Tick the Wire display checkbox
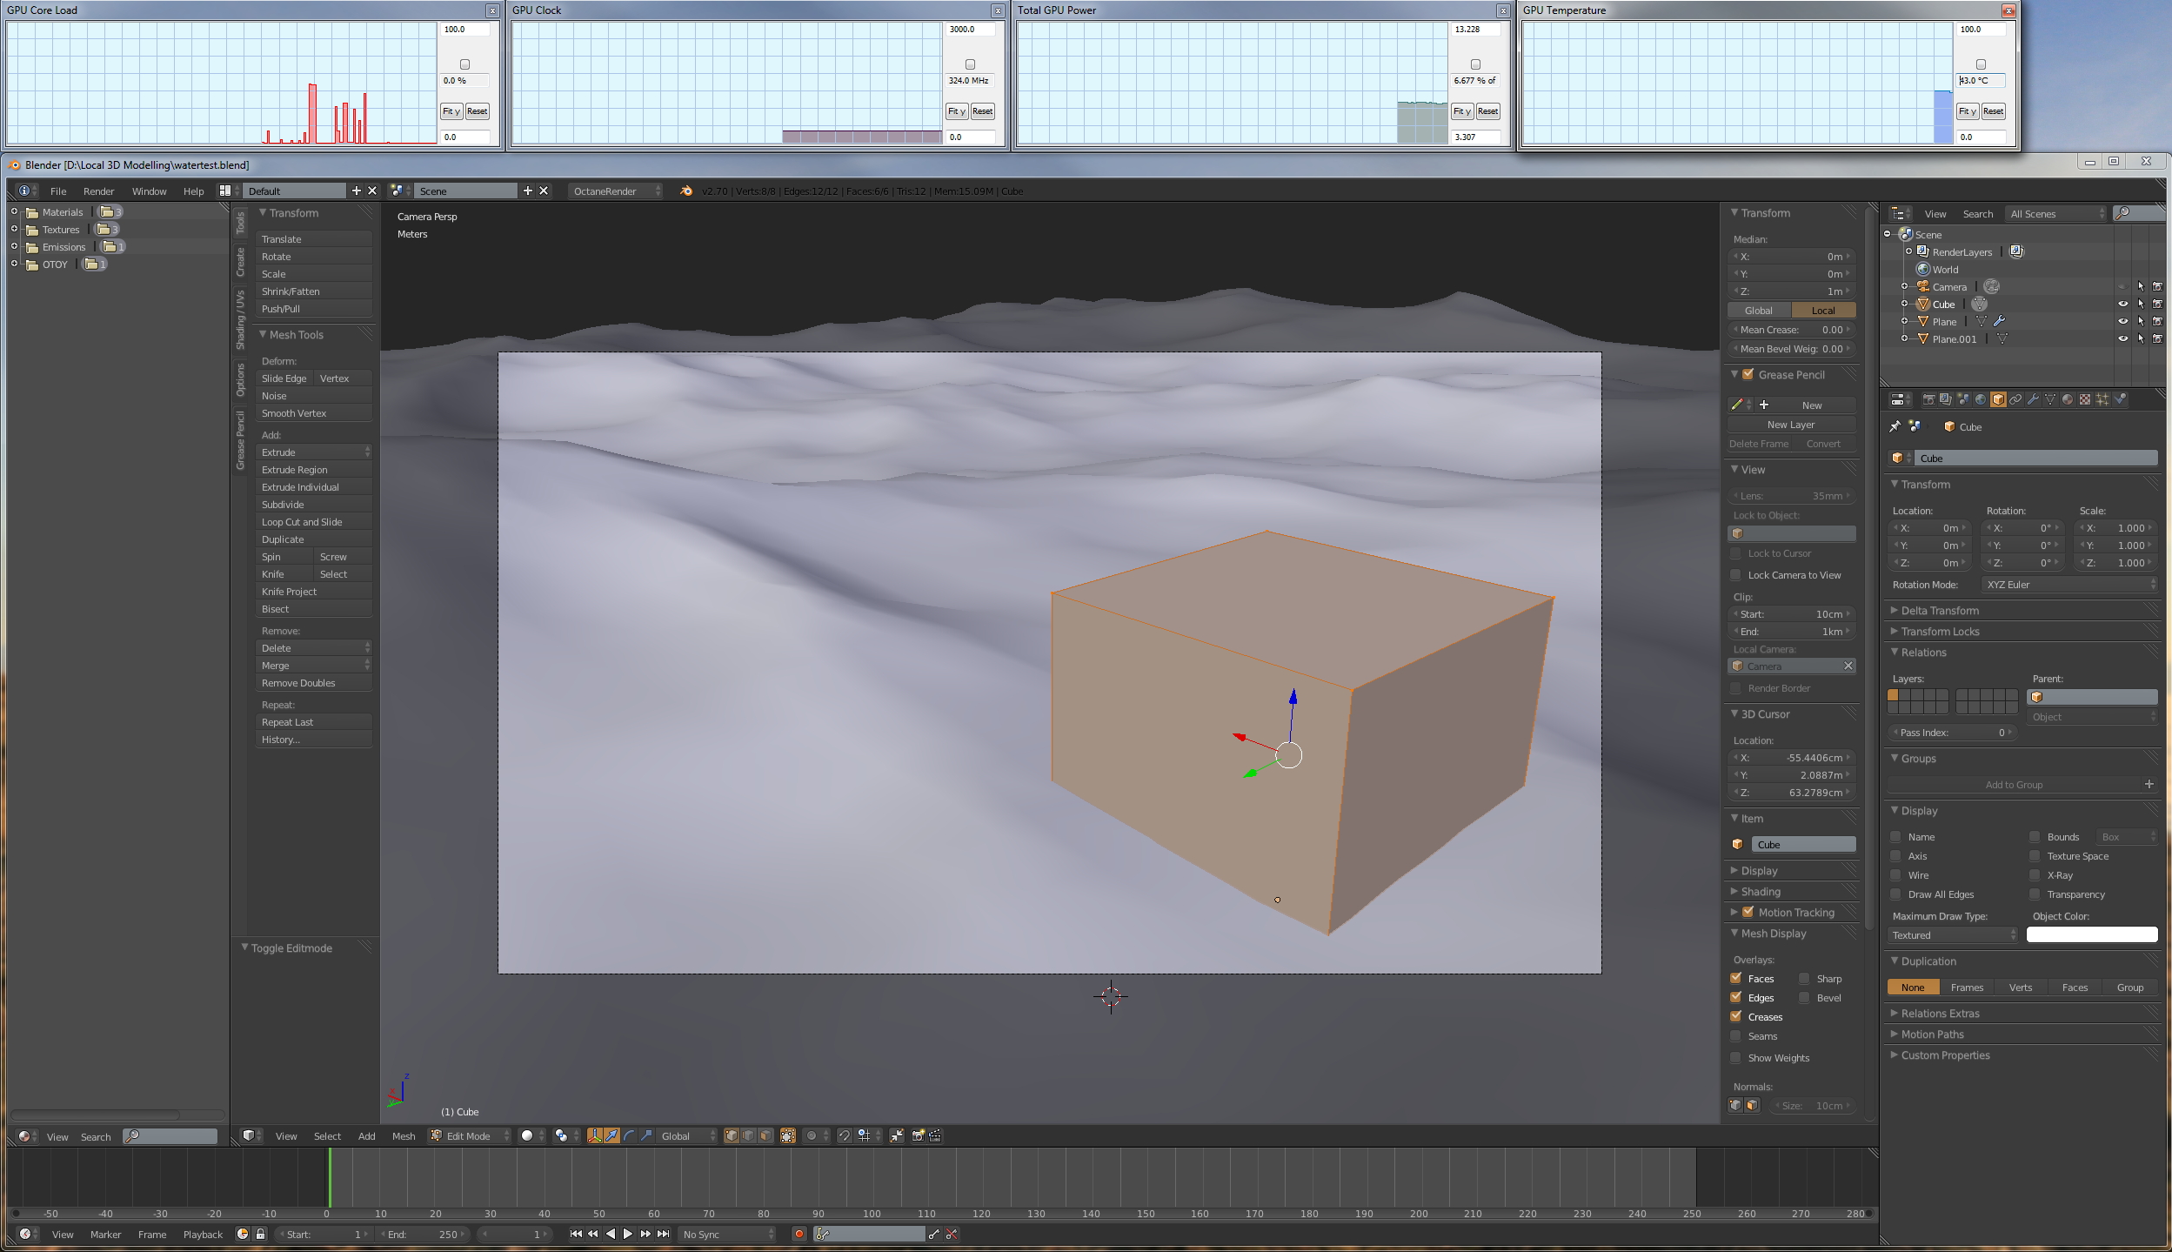The height and width of the screenshot is (1252, 2172). 1896,875
